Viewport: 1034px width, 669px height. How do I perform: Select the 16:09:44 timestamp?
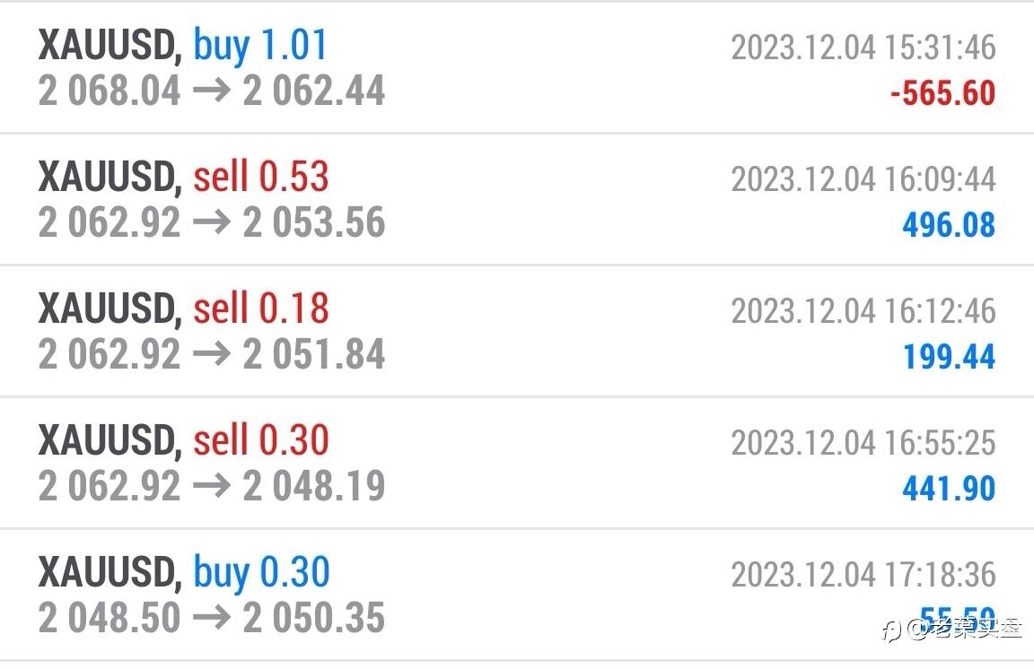[x=863, y=179]
